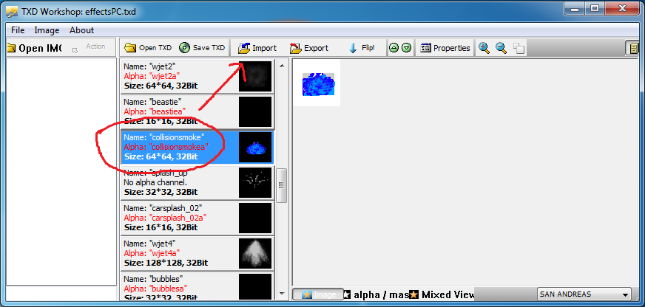Screen dimensions: 645x307
Task: Click the zoom out magnifier icon
Action: (501, 48)
